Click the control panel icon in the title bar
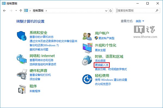This screenshot has width=163, height=108. [4, 3]
